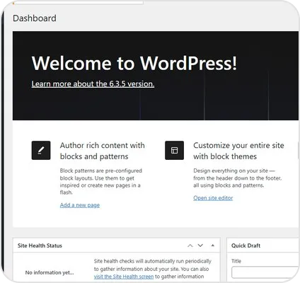Image resolution: width=300 pixels, height=283 pixels.
Task: Click the Customize your entire site heading
Action: pyautogui.click(x=238, y=151)
